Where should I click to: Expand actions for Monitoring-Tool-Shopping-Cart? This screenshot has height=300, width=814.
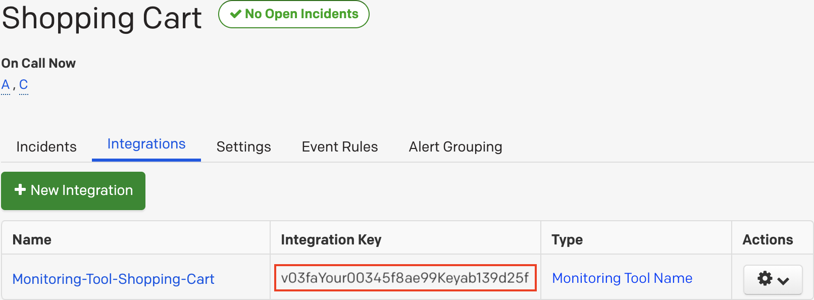tap(773, 279)
